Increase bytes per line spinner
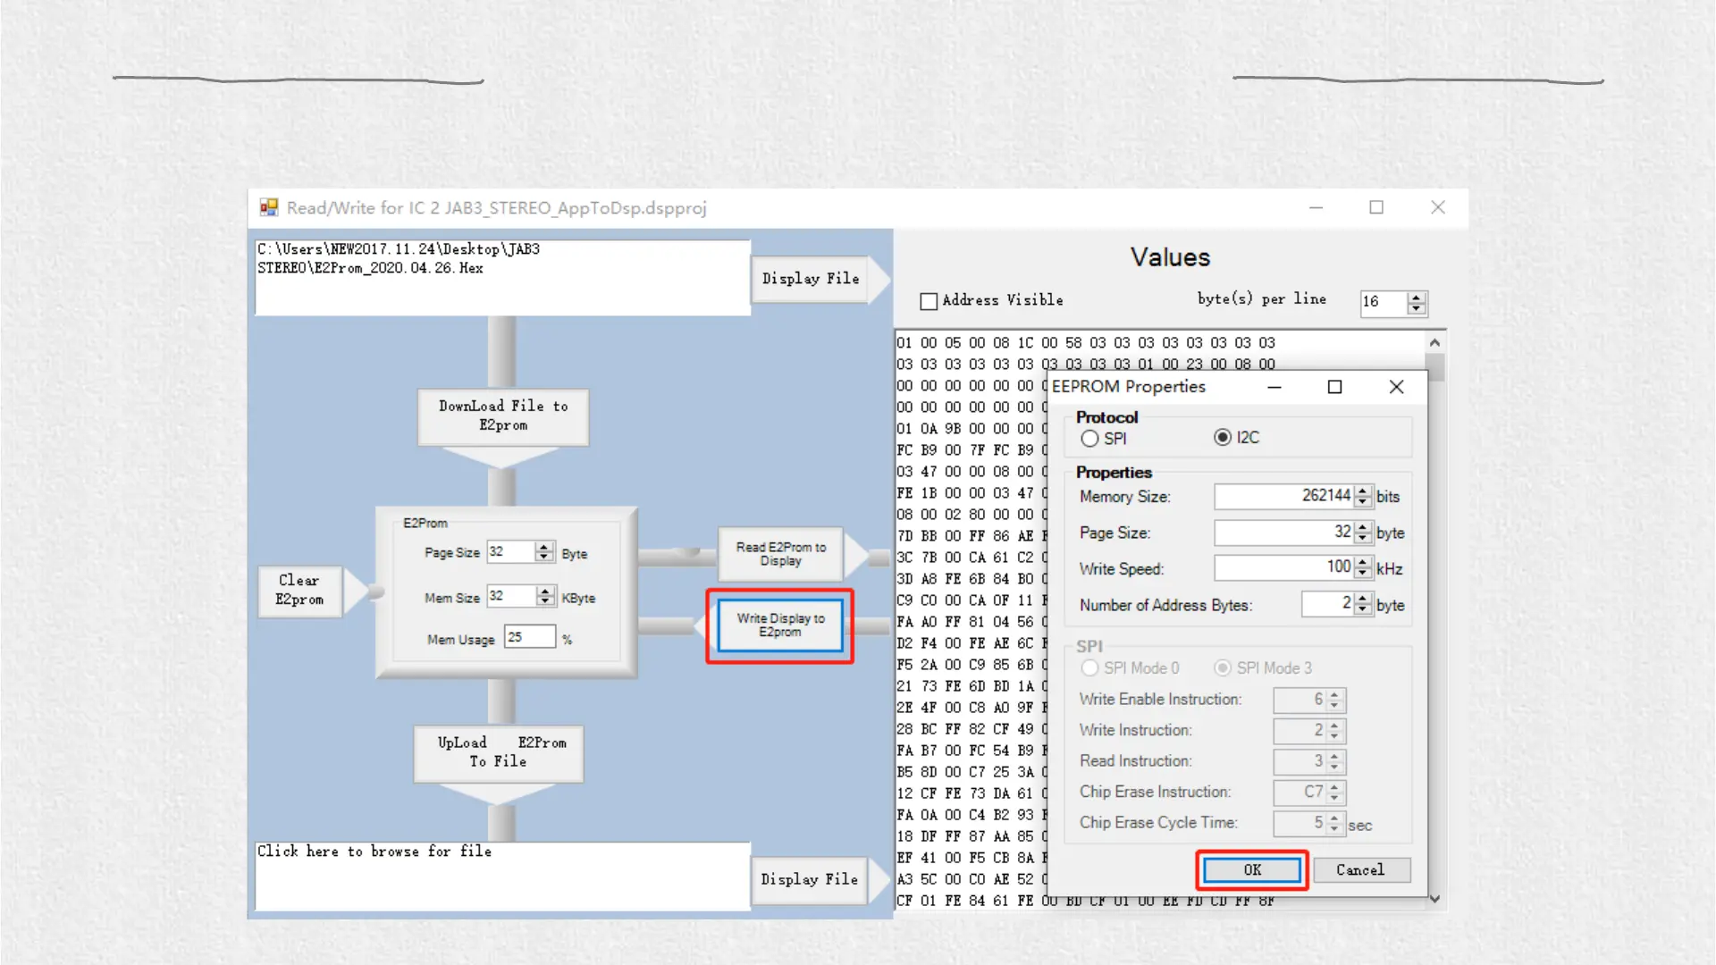The width and height of the screenshot is (1716, 965). [1417, 297]
